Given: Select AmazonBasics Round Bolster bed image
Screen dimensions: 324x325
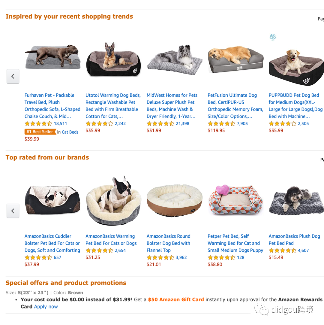Looking at the screenshot, I should tap(175, 200).
